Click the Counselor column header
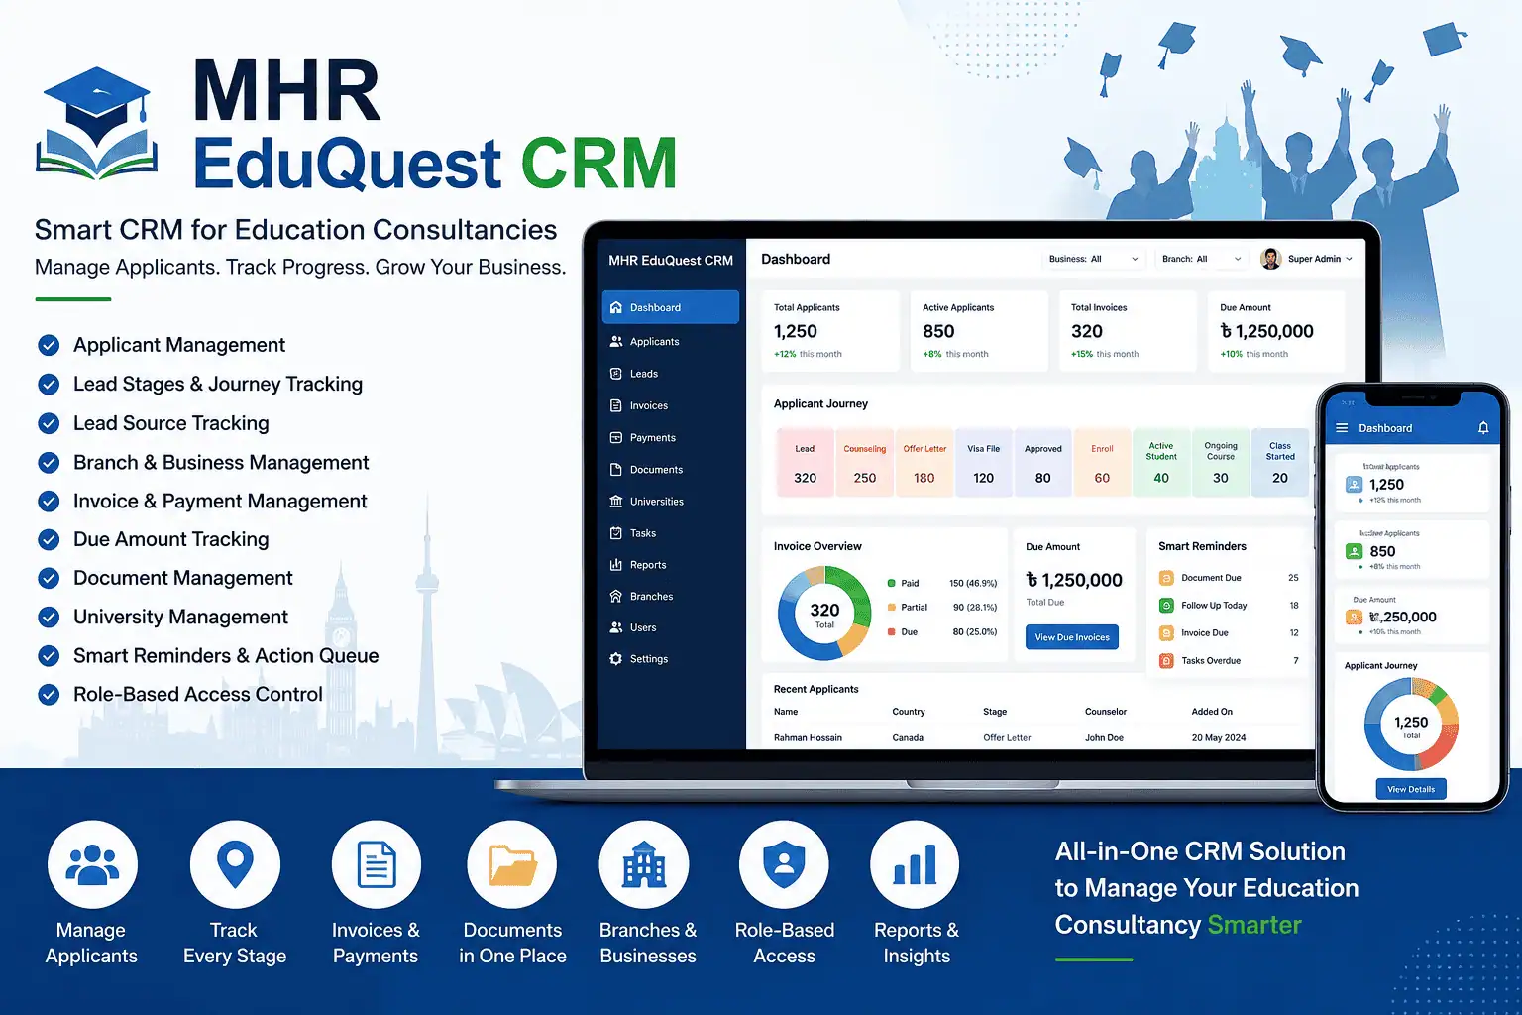The width and height of the screenshot is (1522, 1015). click(1106, 712)
